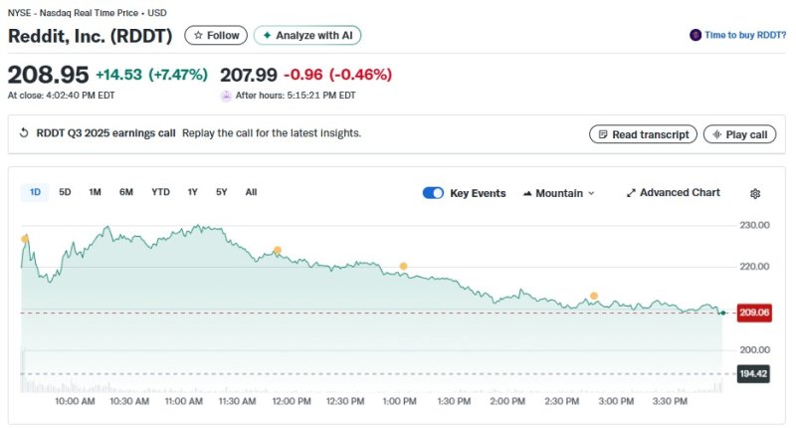Viewport: 796px width, 428px height.
Task: Open chart settings gear icon
Action: [x=755, y=193]
